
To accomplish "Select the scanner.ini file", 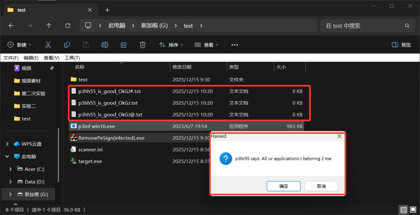I will click(90, 150).
